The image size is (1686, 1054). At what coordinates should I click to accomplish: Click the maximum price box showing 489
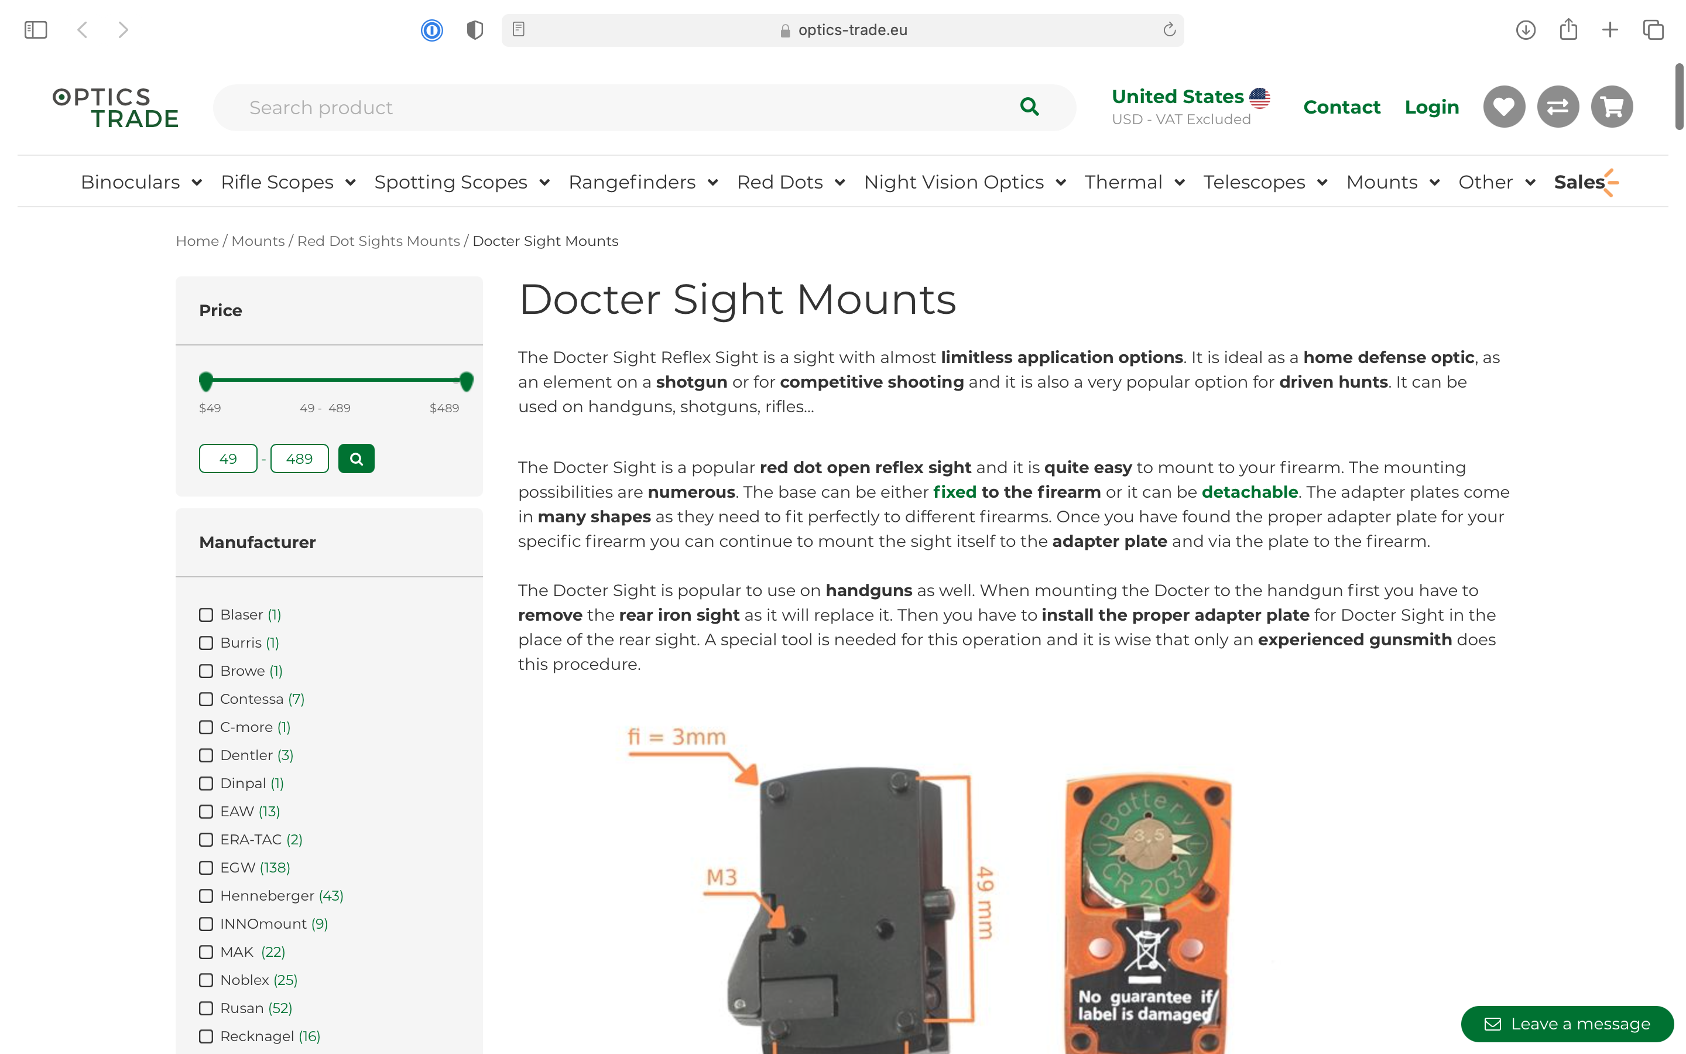300,458
